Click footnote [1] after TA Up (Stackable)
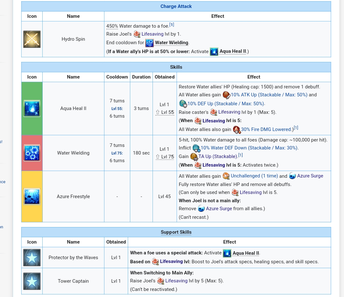The width and height of the screenshot is (344, 297). pyautogui.click(x=240, y=155)
